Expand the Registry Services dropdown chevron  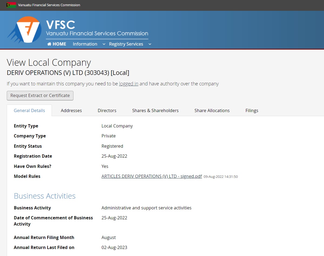(x=150, y=44)
